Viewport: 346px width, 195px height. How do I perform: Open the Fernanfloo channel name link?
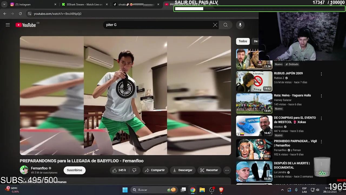click(x=39, y=168)
